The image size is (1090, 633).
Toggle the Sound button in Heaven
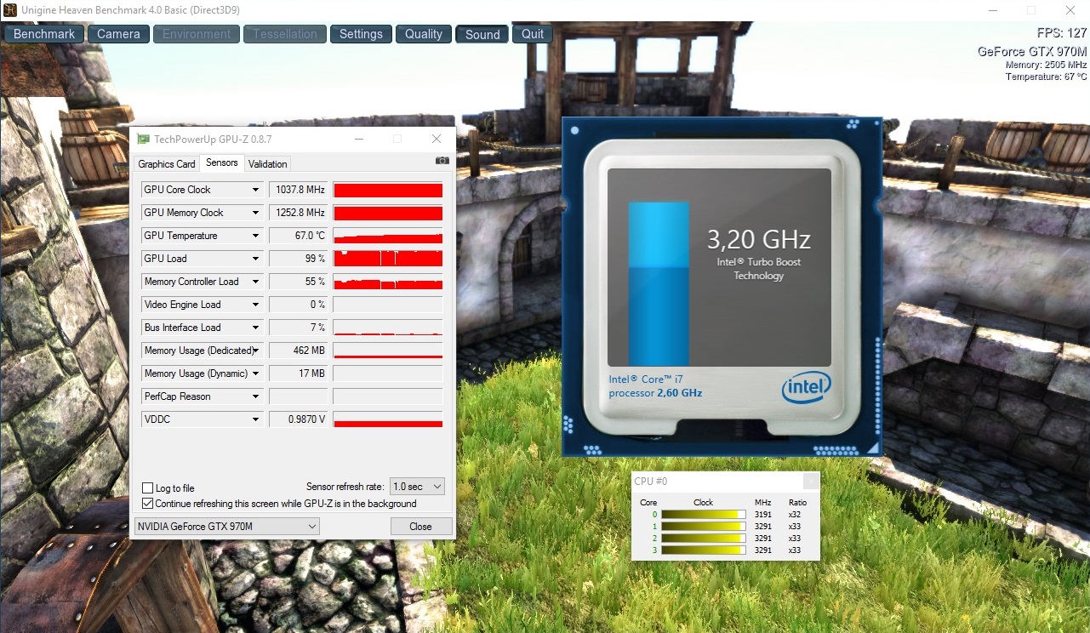point(482,34)
